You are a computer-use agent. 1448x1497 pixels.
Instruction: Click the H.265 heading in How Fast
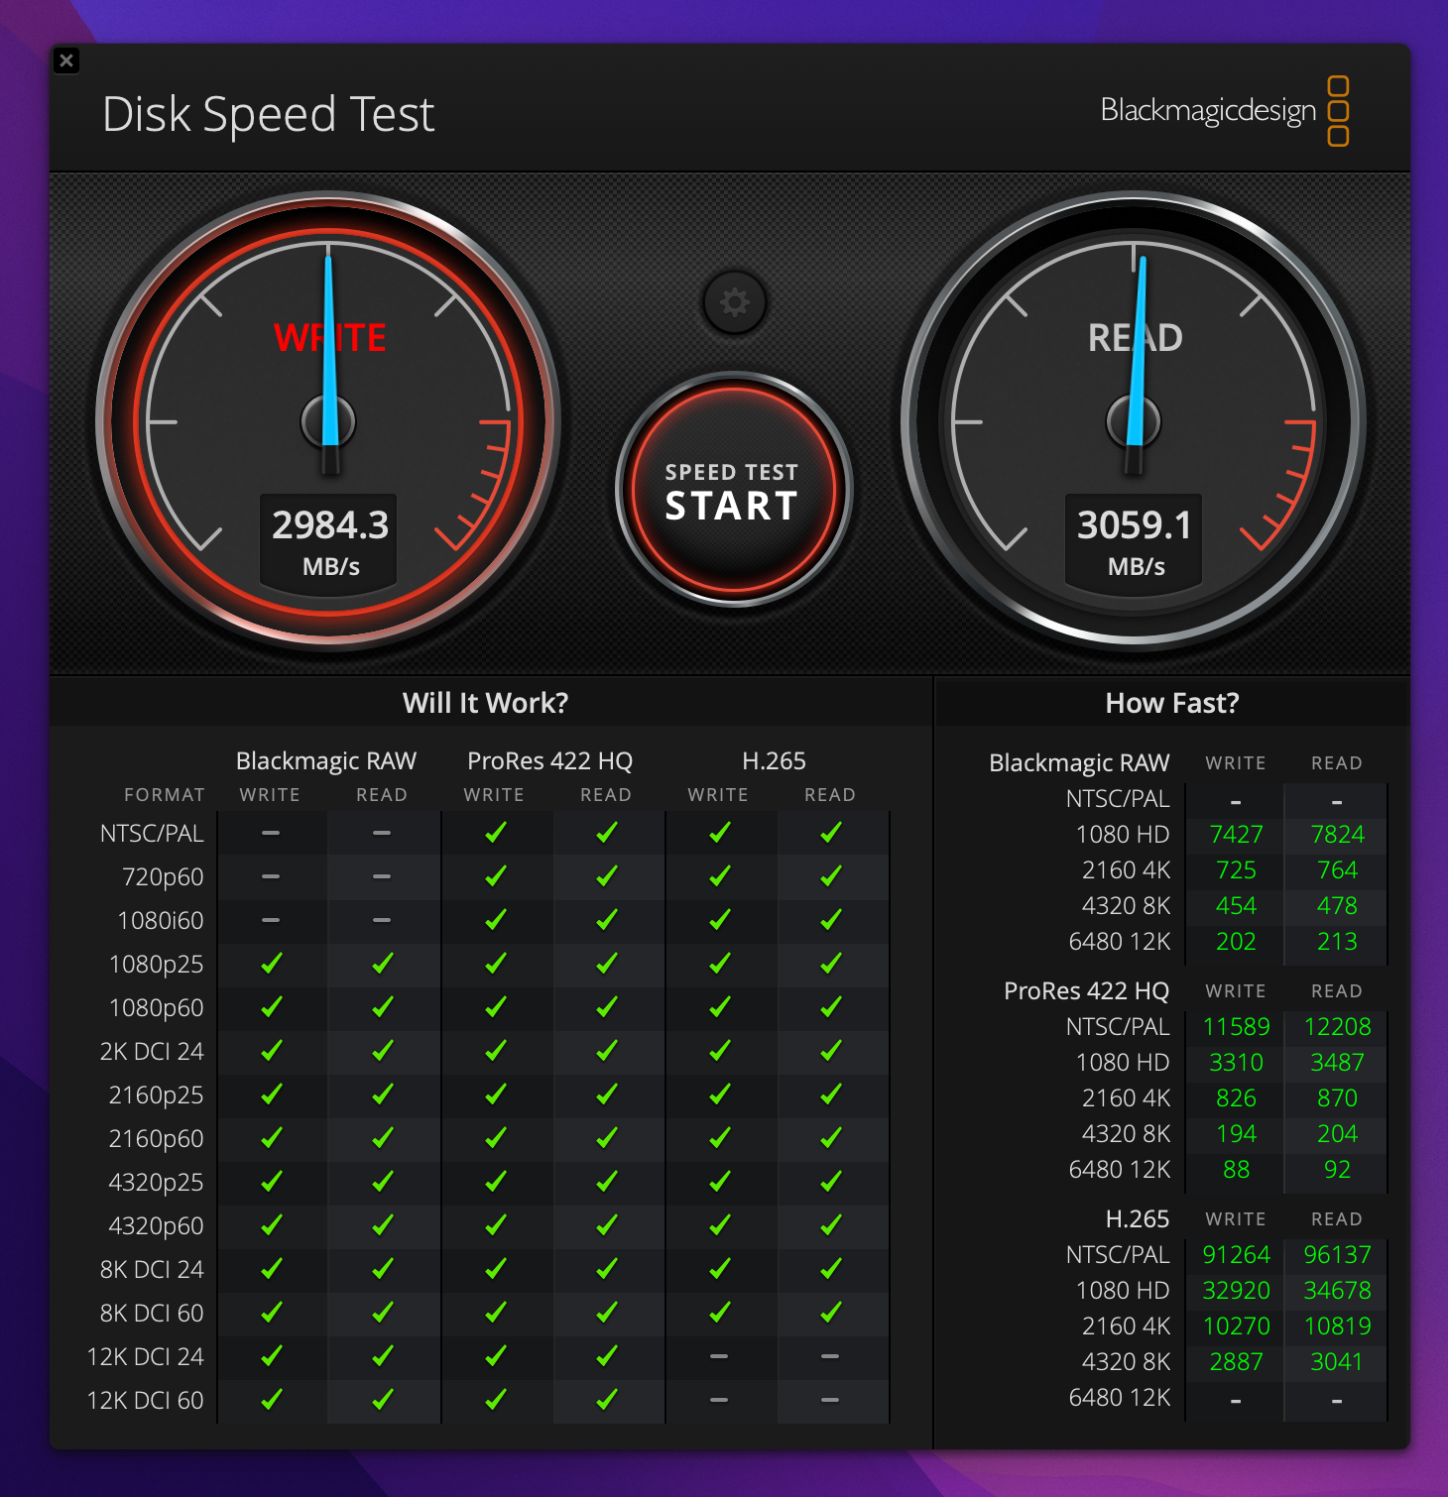coord(1138,1219)
